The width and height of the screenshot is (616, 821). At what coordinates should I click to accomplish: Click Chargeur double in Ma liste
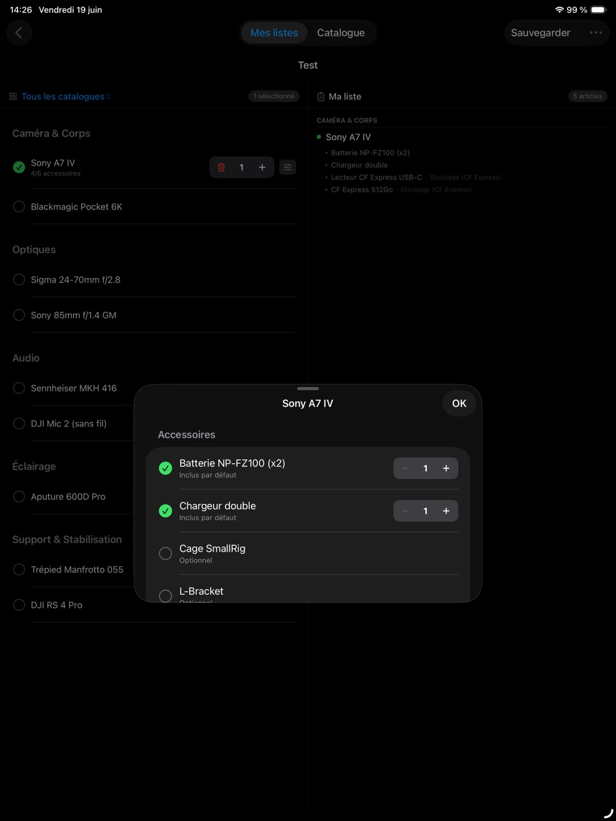[359, 165]
